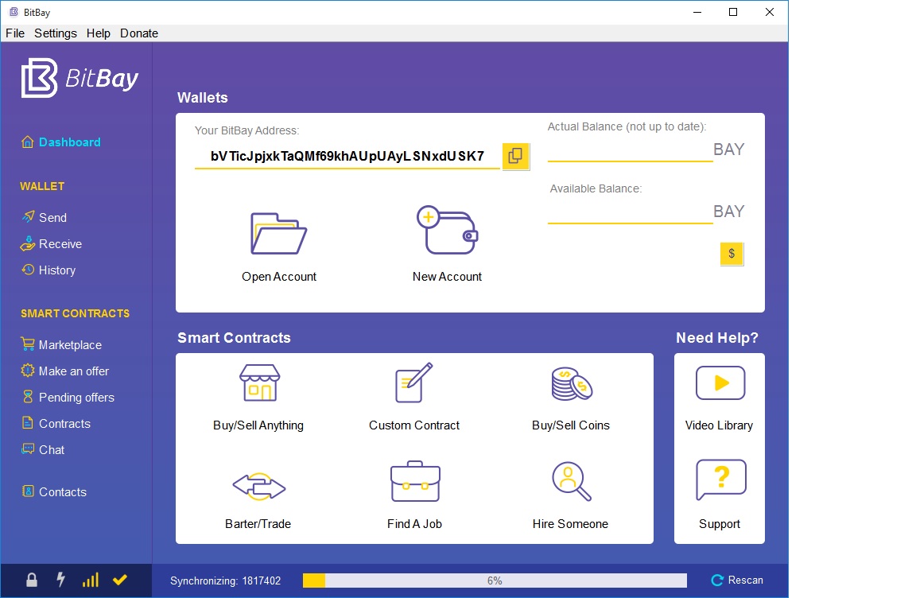
Task: Copy the BitBay address with the copy icon
Action: [516, 156]
